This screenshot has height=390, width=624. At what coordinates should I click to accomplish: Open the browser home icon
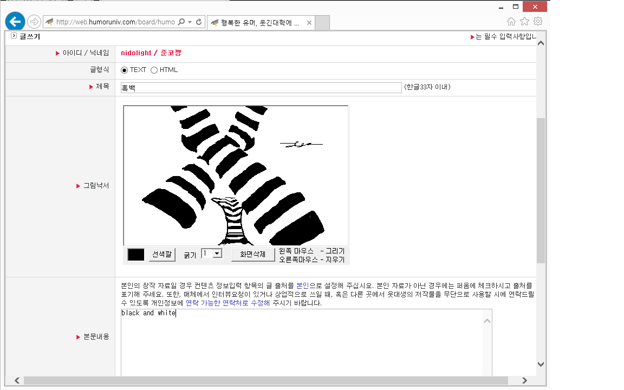tap(511, 21)
